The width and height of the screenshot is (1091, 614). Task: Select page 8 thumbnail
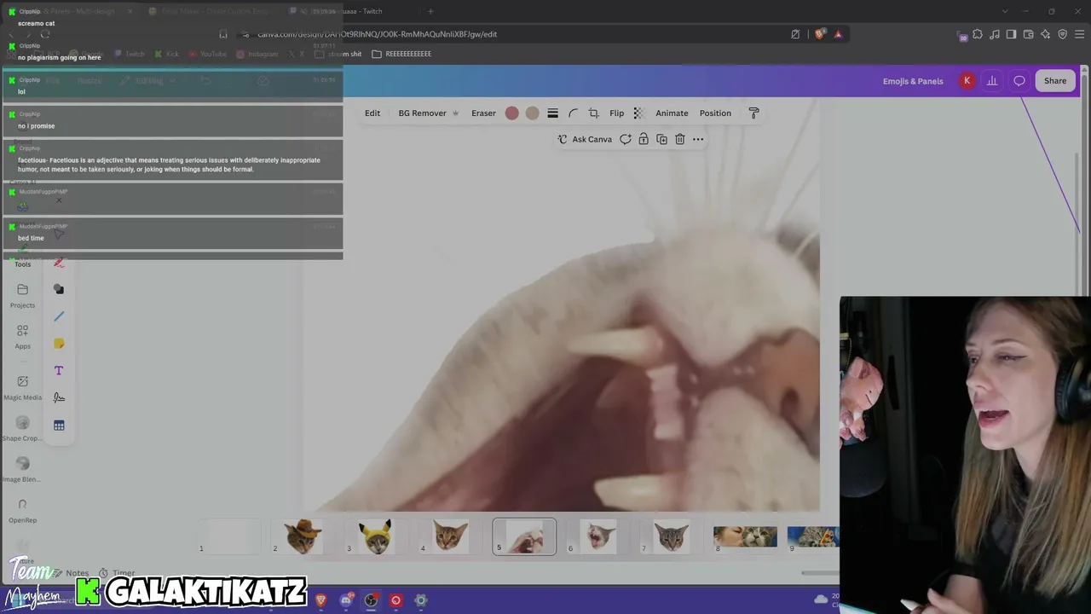(x=745, y=536)
